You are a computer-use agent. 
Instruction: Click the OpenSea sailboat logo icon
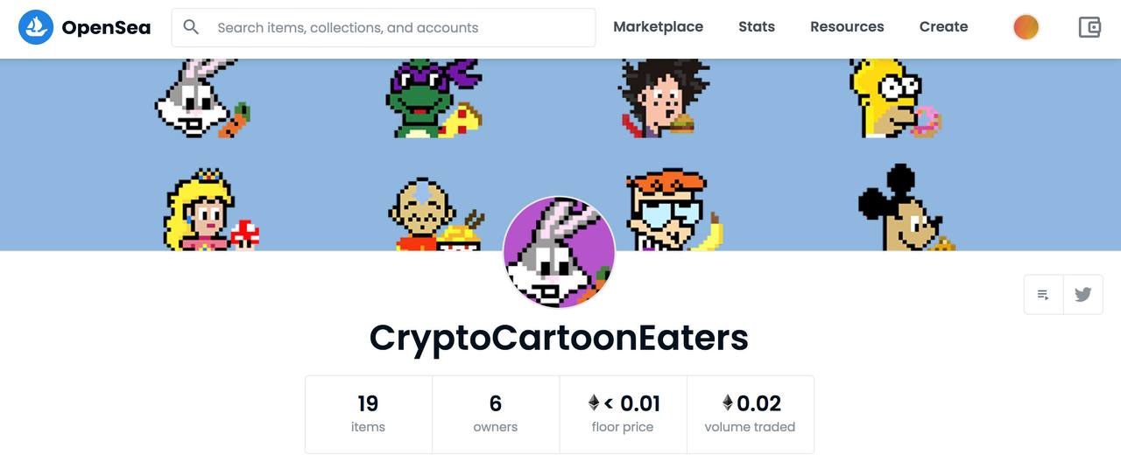[x=36, y=27]
